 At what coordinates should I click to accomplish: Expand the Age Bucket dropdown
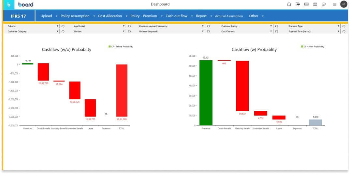click(124, 26)
